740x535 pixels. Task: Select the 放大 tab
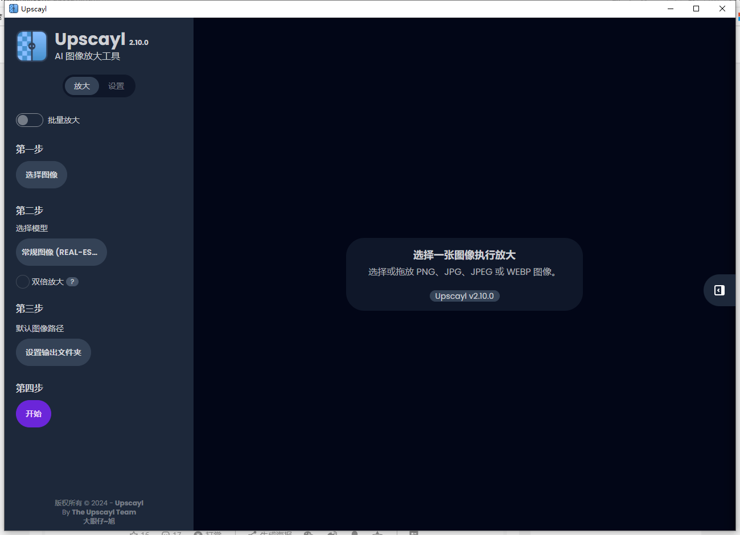coord(81,85)
